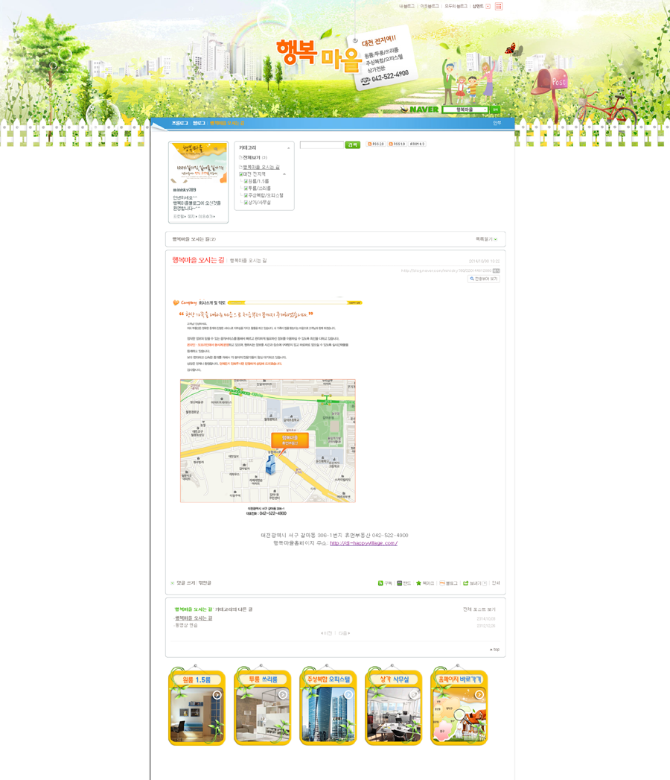
Task: Open the 원룸 1.5룸 banner
Action: click(197, 708)
